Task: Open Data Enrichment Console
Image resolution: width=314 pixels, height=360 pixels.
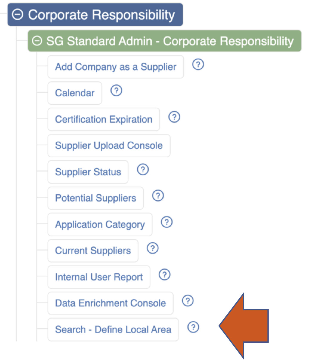Action: pyautogui.click(x=110, y=303)
